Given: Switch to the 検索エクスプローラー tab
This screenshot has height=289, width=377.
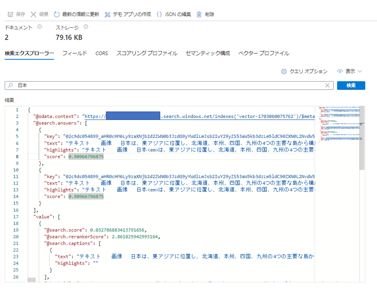Looking at the screenshot, I should [29, 53].
